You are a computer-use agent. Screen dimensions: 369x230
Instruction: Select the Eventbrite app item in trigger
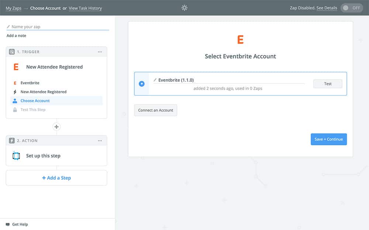[30, 83]
